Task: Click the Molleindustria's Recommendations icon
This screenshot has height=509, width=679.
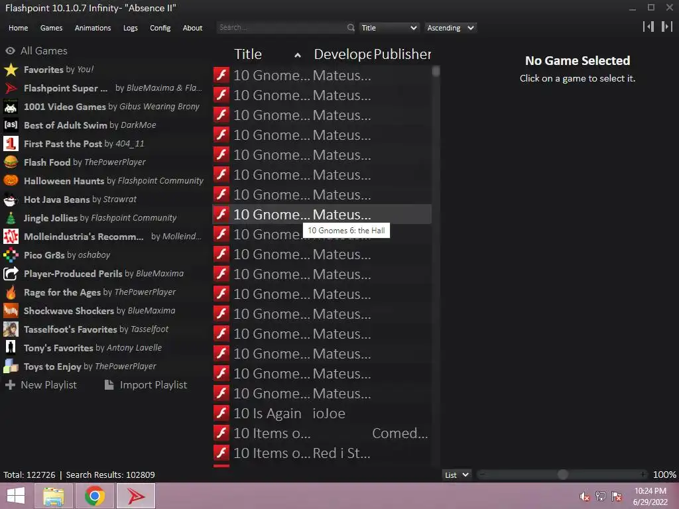Action: (11, 237)
